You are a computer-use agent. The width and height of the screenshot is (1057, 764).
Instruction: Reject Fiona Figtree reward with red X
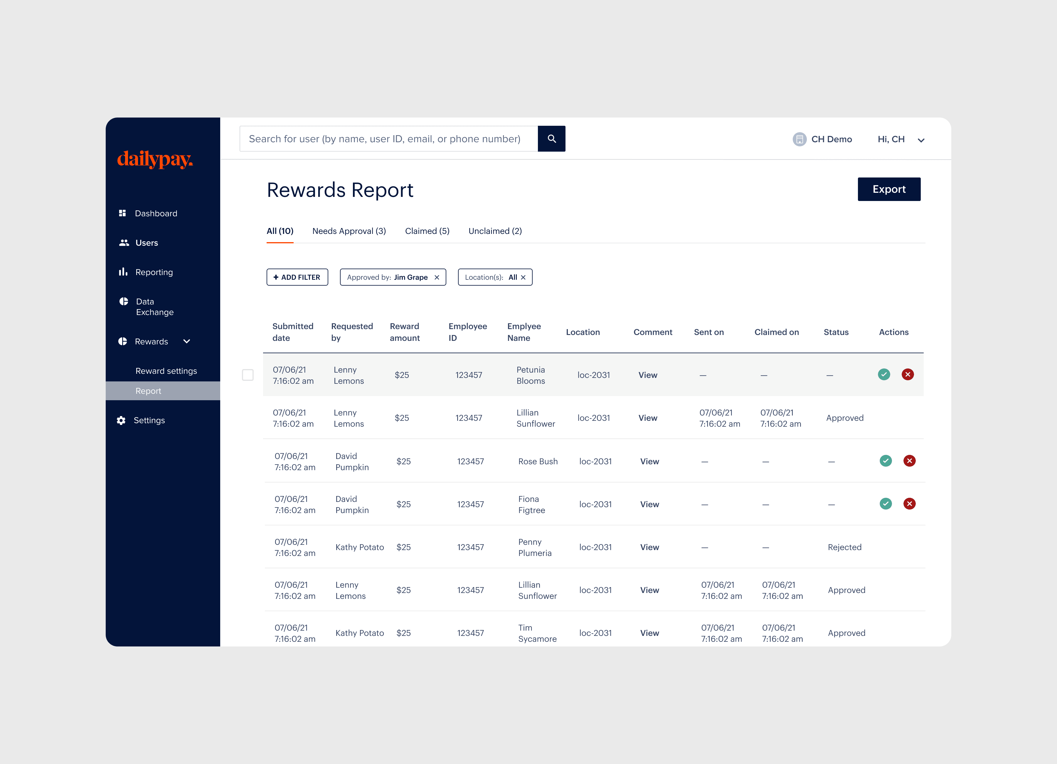(x=909, y=504)
